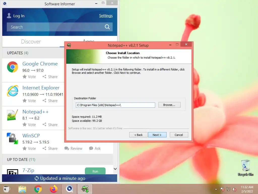Open File Explorer from the taskbar
Viewport: 258px width, 194px height.
click(22, 189)
